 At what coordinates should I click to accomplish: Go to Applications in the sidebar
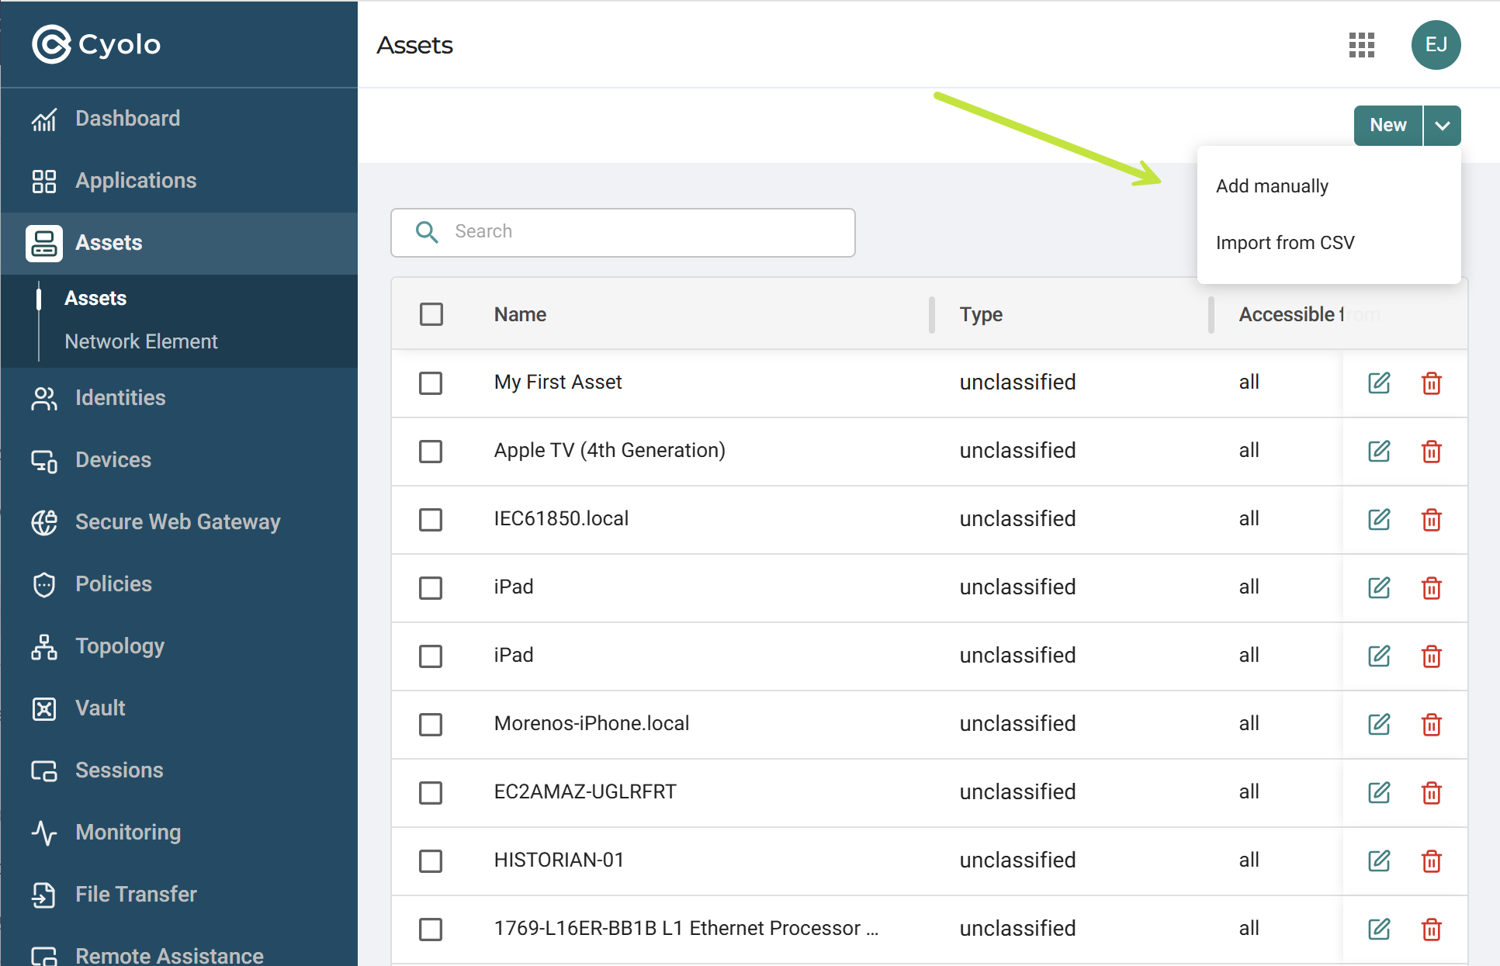click(x=179, y=181)
